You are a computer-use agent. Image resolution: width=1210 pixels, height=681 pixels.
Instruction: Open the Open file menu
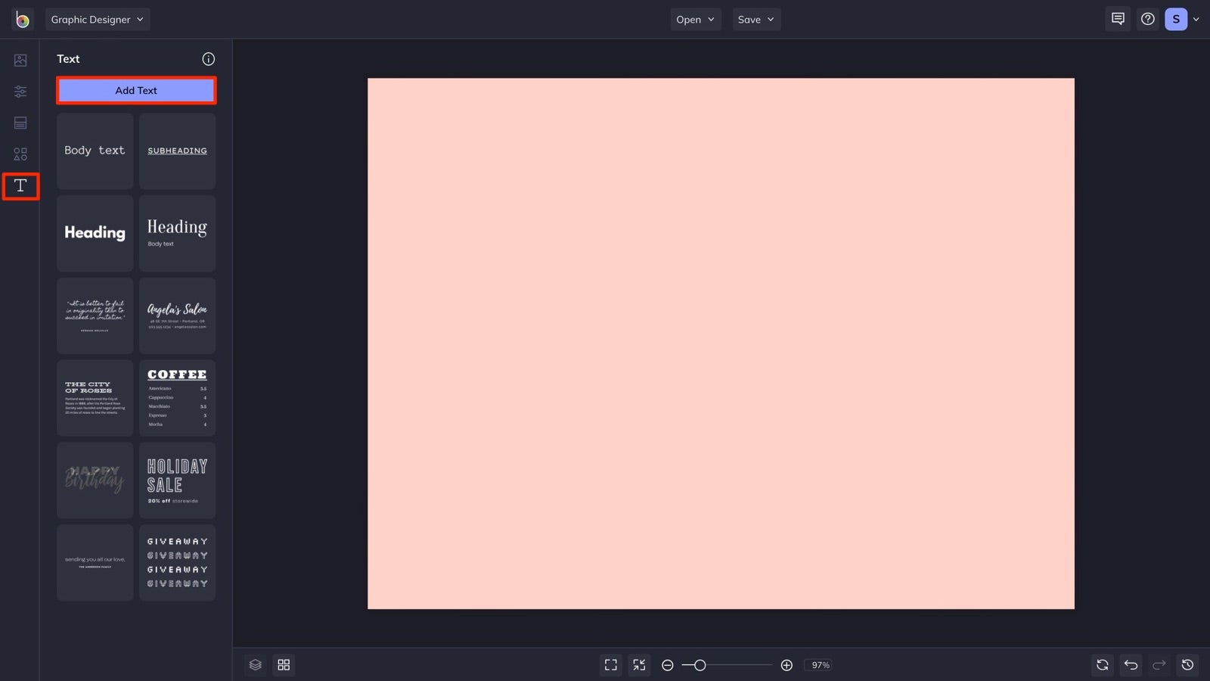[694, 19]
